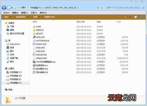Click the 库 libraries sidebar item

click(x=8, y=41)
